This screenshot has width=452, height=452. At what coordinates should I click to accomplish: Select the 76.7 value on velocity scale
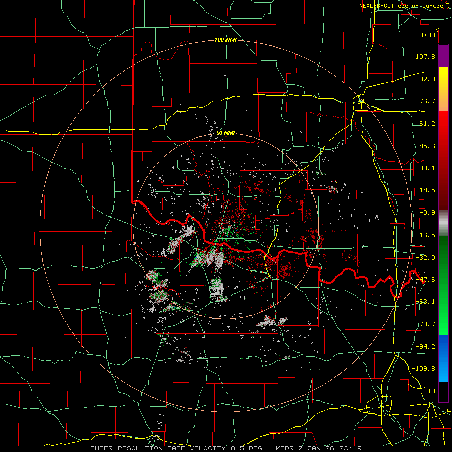pos(427,101)
